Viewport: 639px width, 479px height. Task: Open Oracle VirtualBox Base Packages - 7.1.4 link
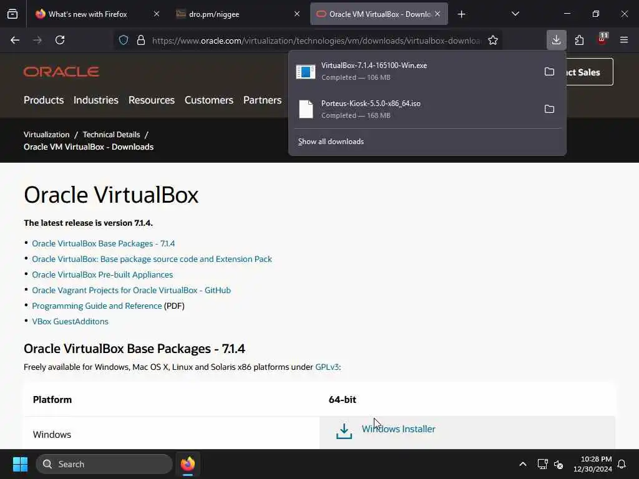[103, 243]
